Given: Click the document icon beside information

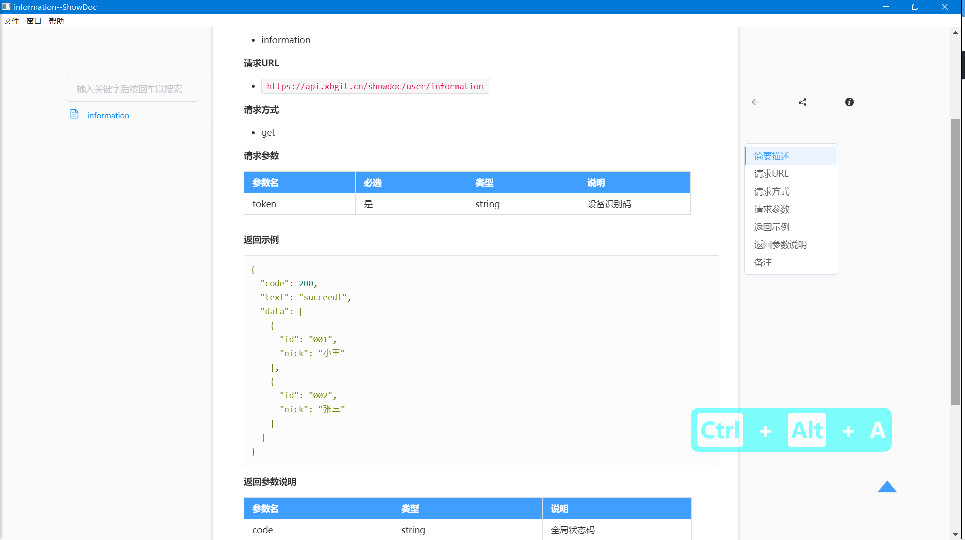Looking at the screenshot, I should click(74, 114).
